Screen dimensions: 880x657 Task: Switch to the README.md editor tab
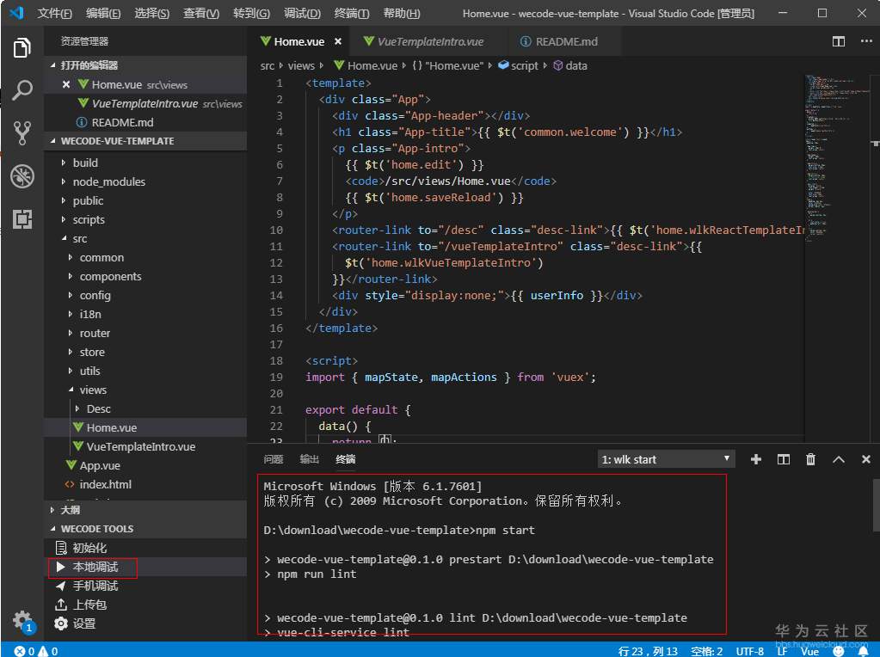coord(565,41)
